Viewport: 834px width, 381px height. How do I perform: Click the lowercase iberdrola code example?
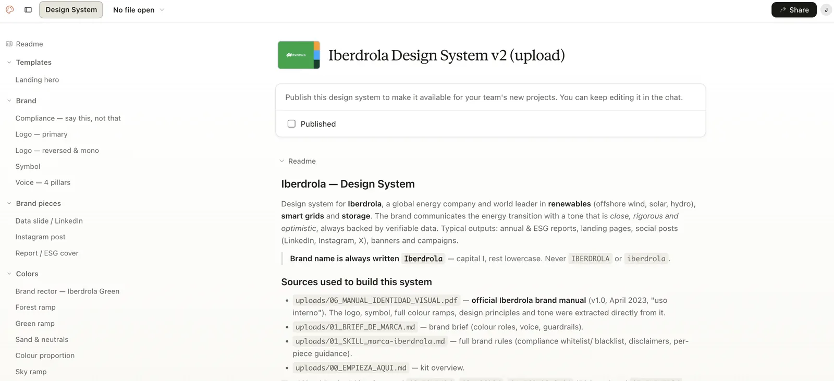click(x=646, y=259)
